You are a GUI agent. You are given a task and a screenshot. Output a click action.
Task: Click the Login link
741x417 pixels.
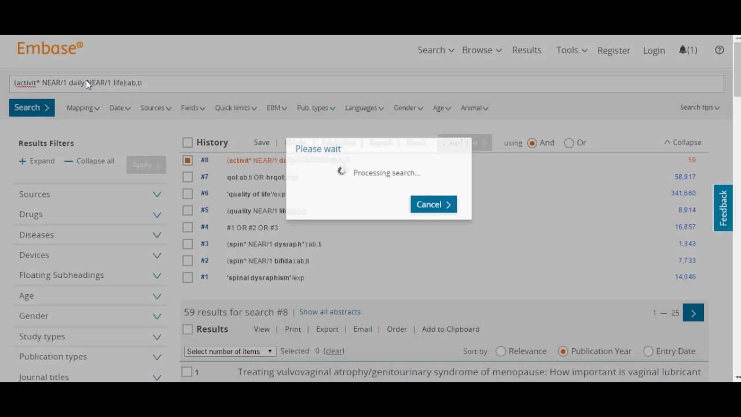click(654, 50)
